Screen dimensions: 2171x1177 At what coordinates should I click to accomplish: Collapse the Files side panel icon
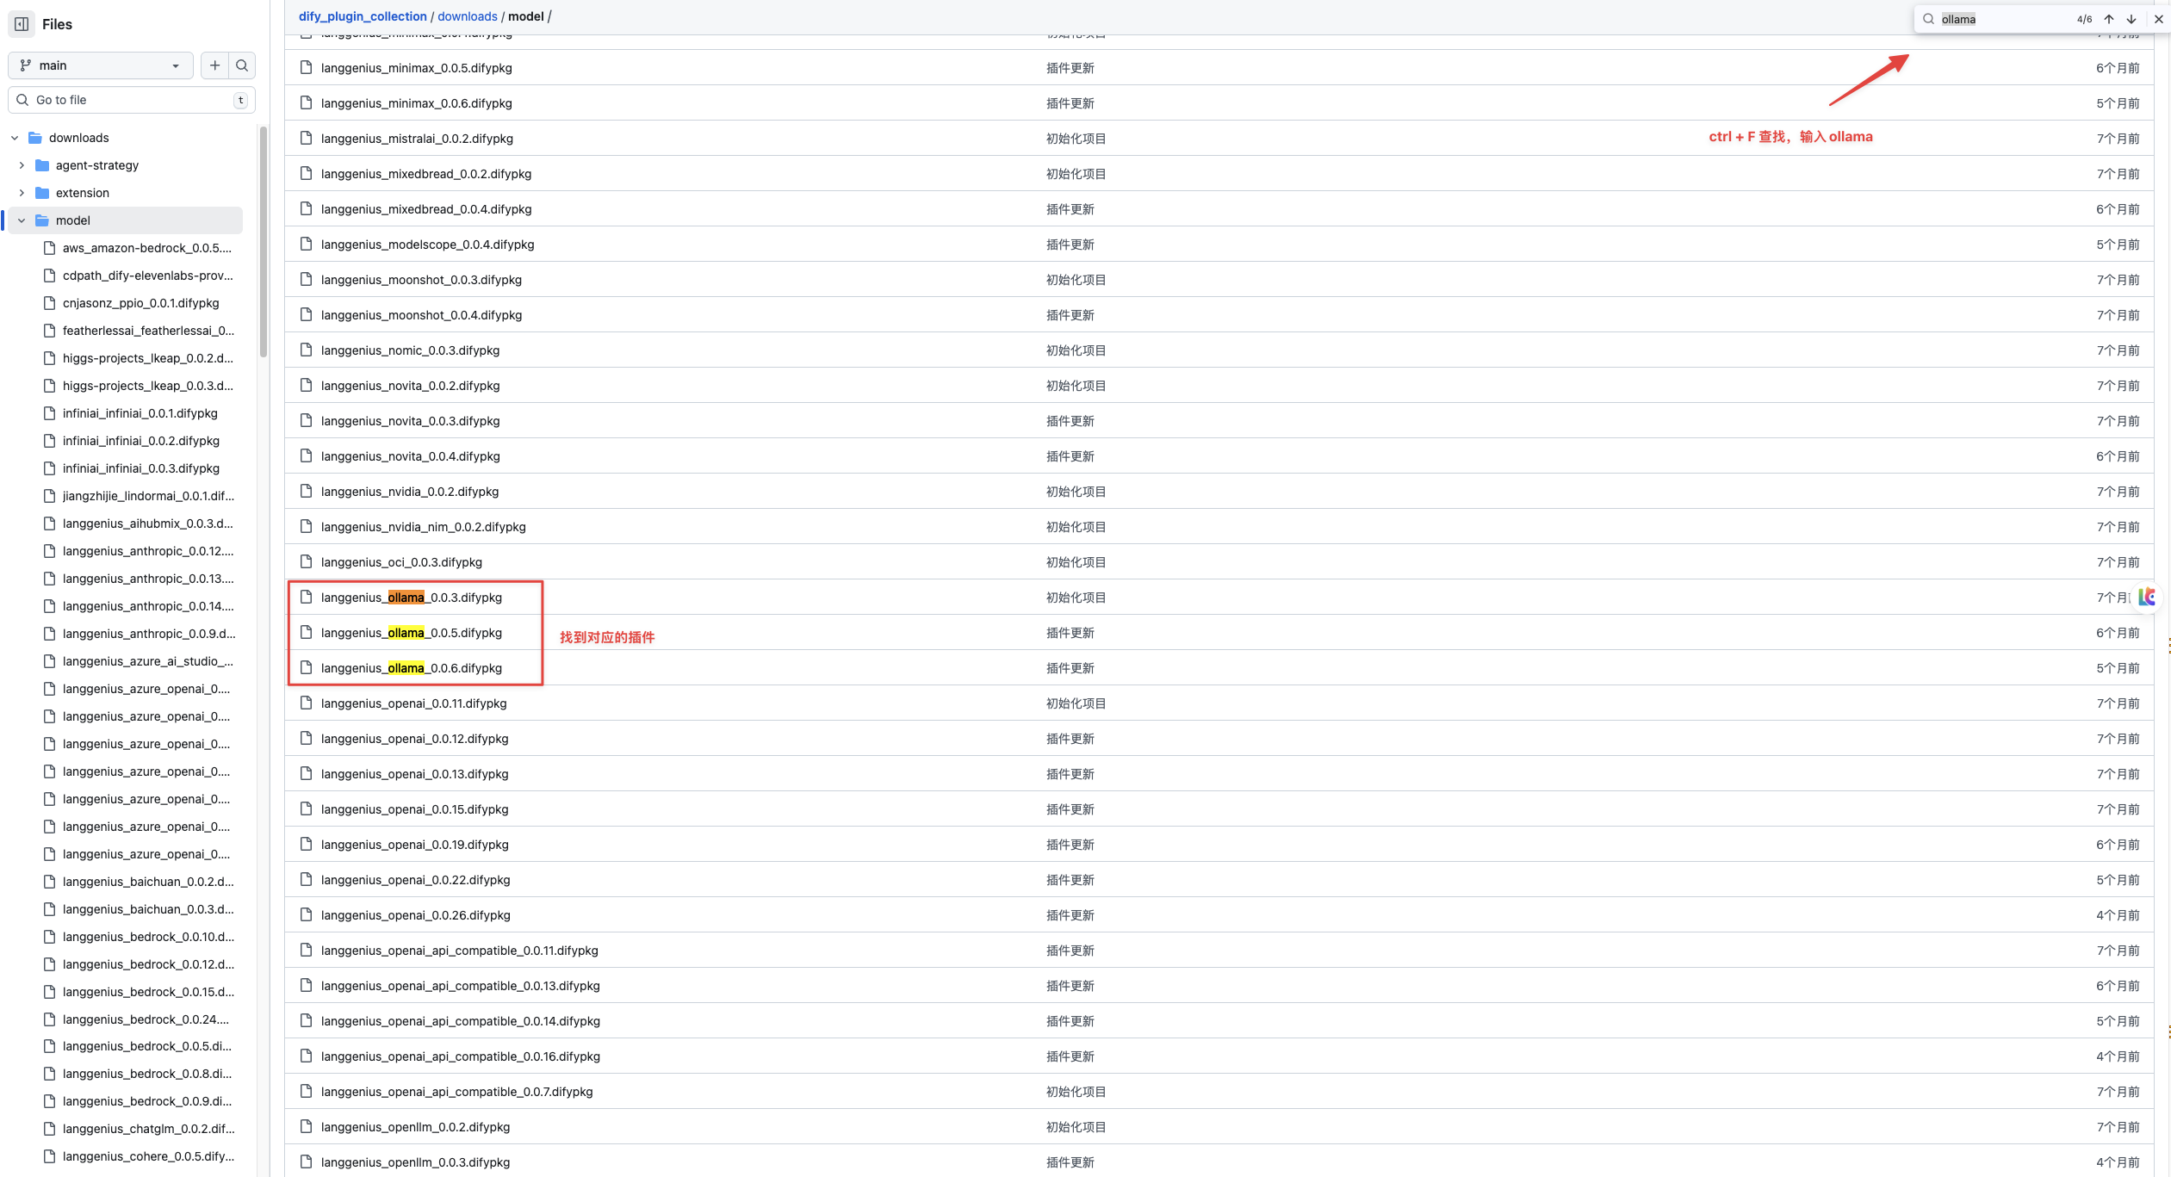22,24
